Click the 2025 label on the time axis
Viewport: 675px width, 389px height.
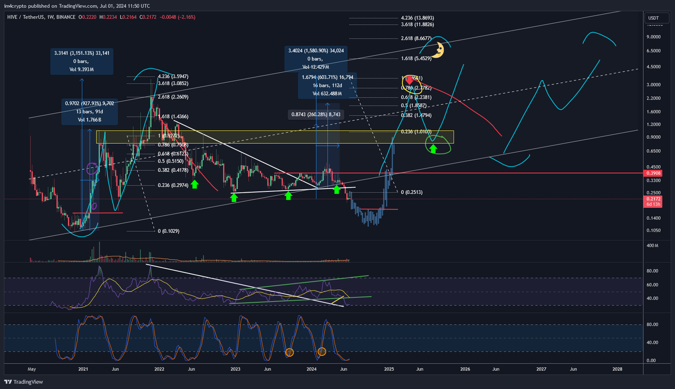[x=389, y=369]
